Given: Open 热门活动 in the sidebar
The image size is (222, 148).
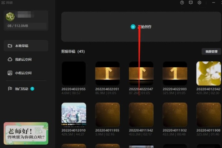Looking at the screenshot, I should pyautogui.click(x=26, y=89).
